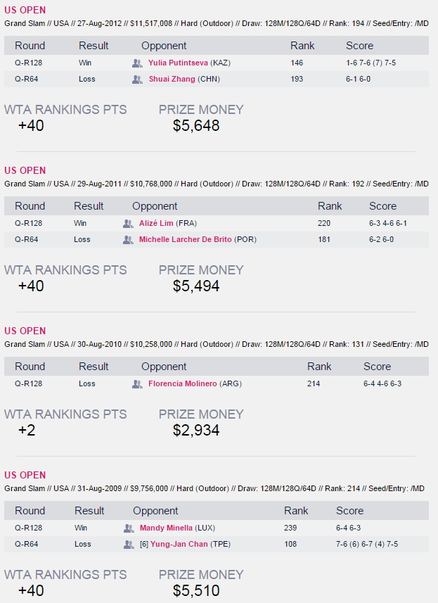The image size is (438, 603).
Task: Open Shuai Zhang player link
Action: 172,79
